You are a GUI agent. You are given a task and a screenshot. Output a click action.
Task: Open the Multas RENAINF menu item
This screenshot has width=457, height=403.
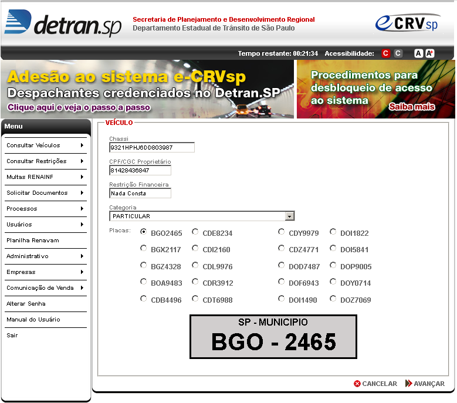click(46, 177)
